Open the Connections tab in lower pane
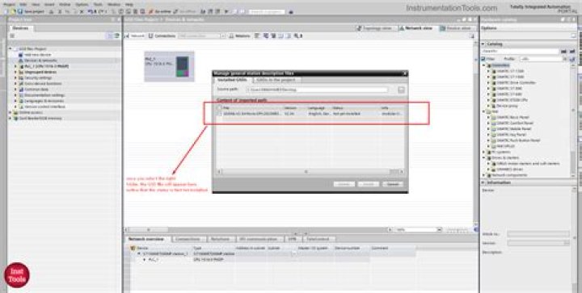582x293 pixels. coord(188,239)
